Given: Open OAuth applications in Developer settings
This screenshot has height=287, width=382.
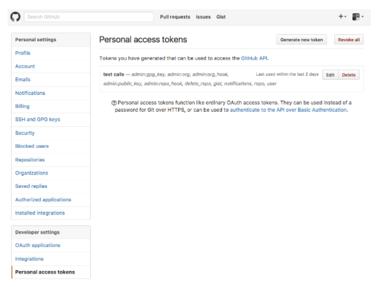Looking at the screenshot, I should 51,245.
